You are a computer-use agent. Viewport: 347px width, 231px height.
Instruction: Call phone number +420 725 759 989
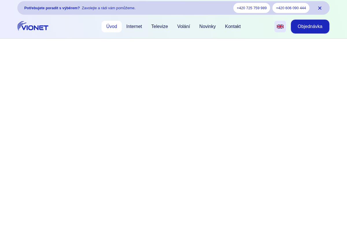point(252,8)
